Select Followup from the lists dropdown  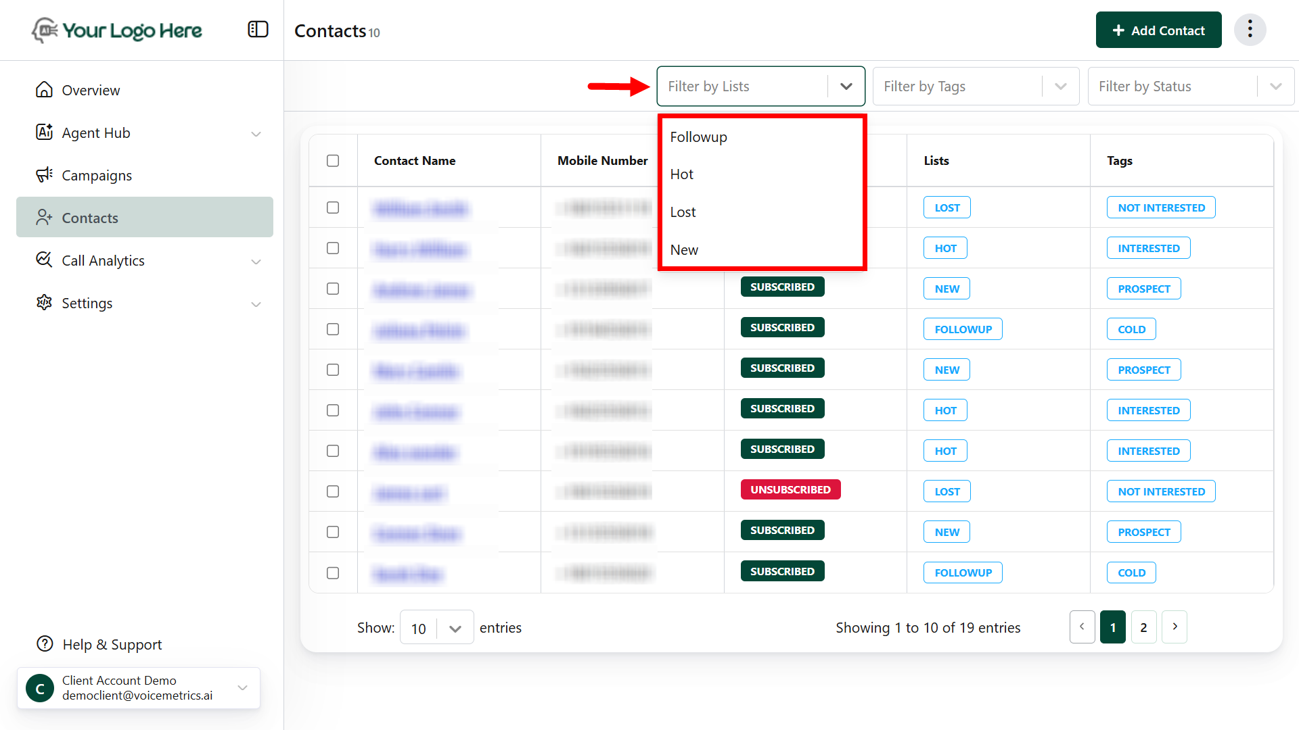pyautogui.click(x=698, y=137)
